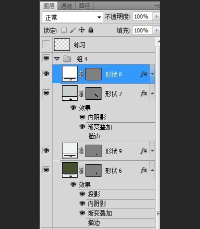
Task: Collapse the 组 4 group triangle
Action: tap(57, 59)
